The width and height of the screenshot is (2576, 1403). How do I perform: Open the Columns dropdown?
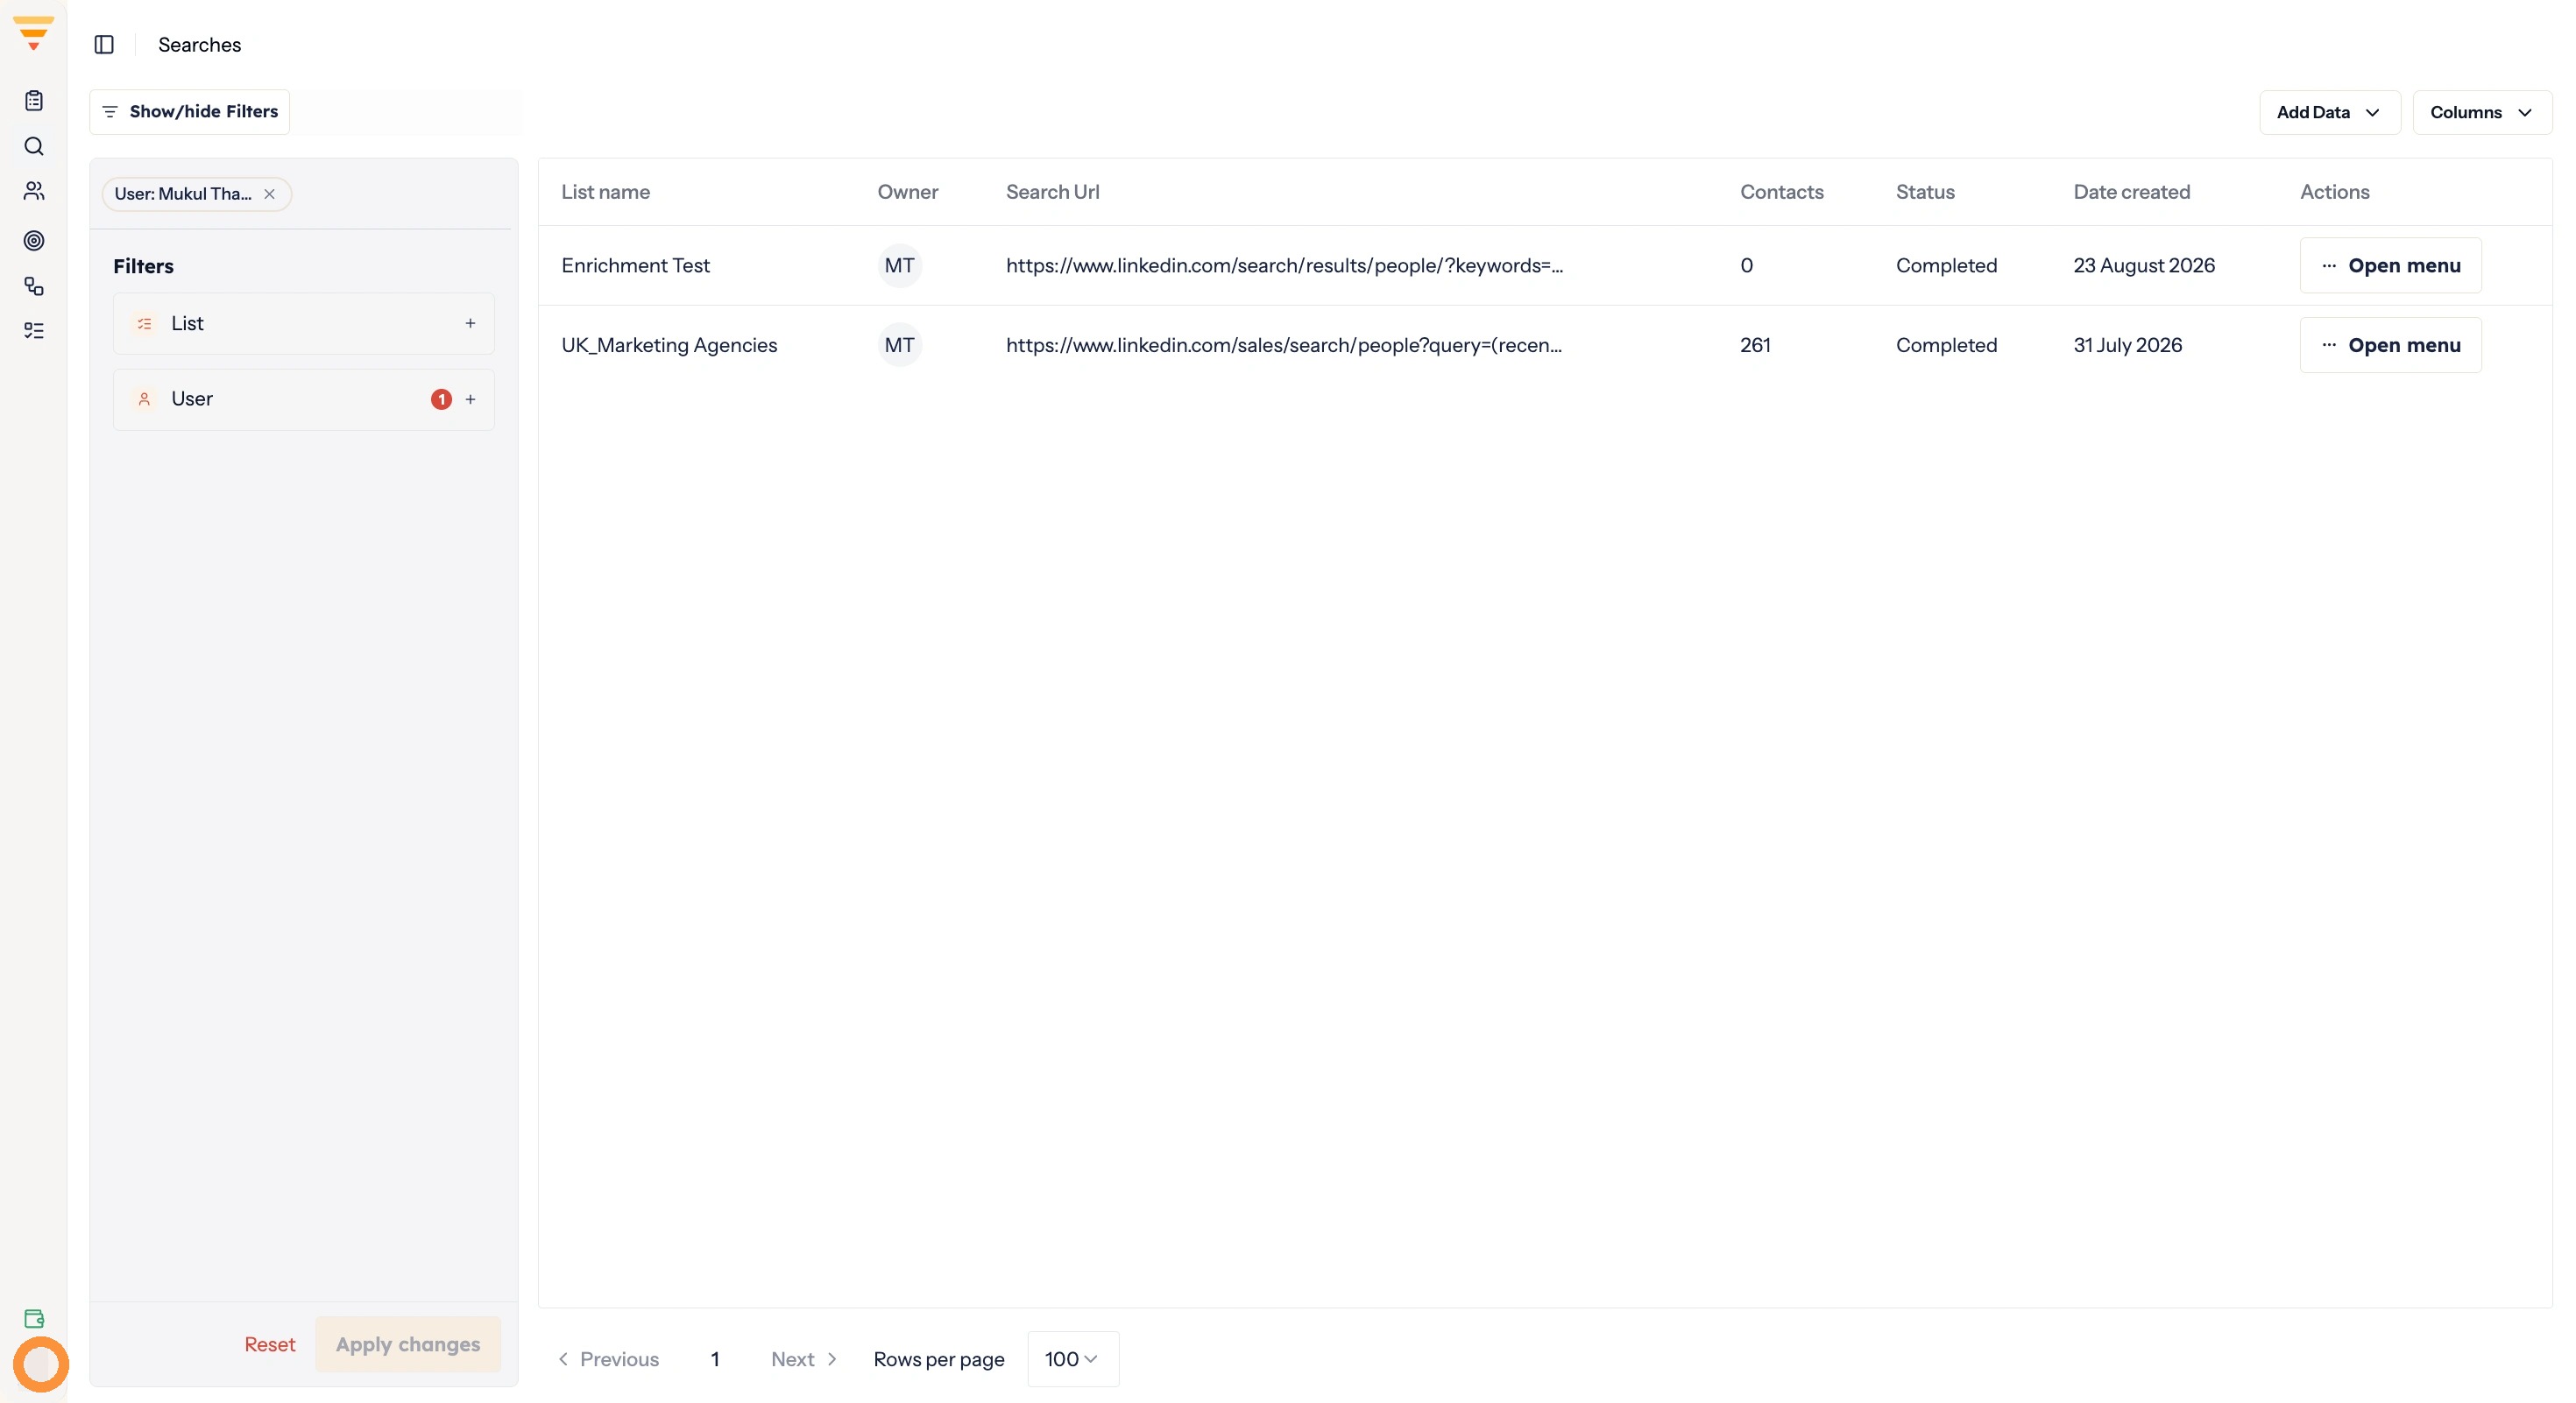click(x=2482, y=113)
